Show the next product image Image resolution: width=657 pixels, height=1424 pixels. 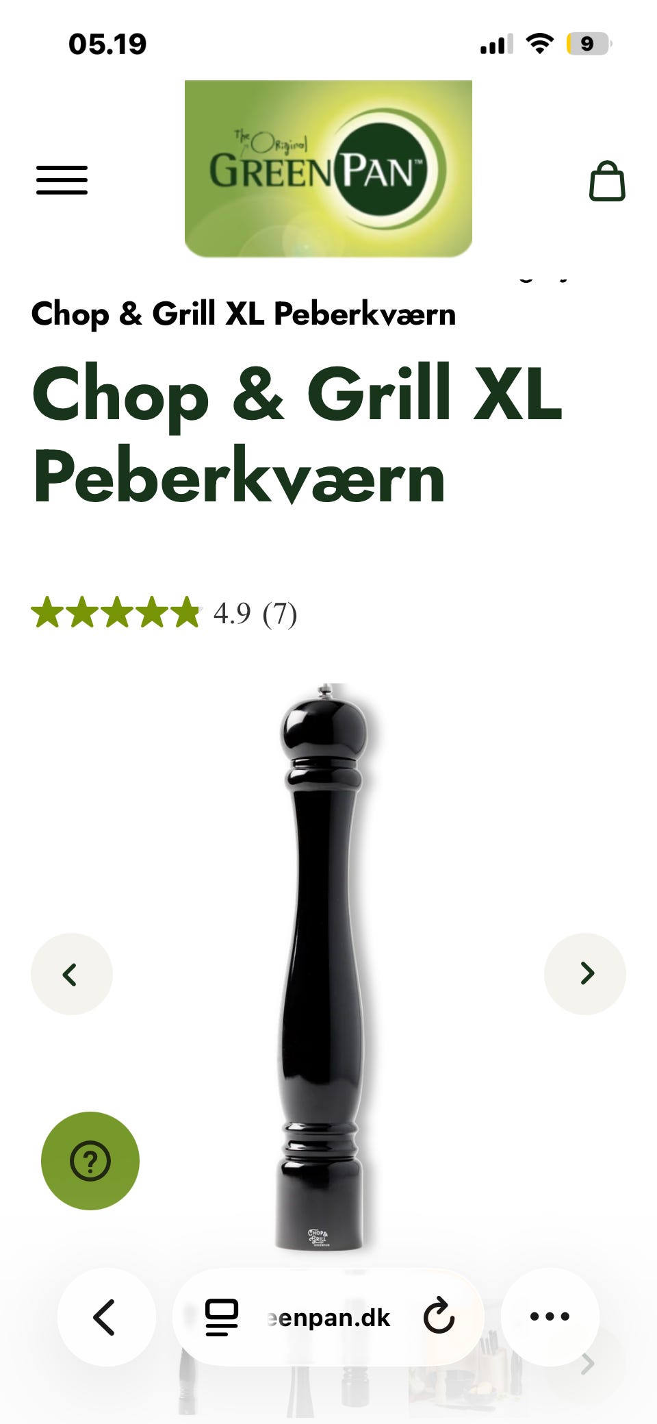coord(585,973)
